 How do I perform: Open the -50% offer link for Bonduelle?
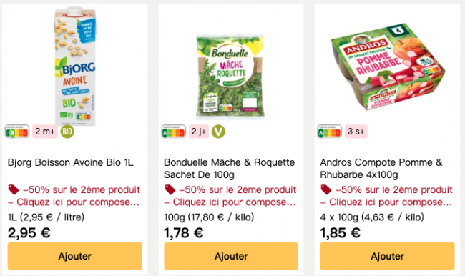coord(230,196)
